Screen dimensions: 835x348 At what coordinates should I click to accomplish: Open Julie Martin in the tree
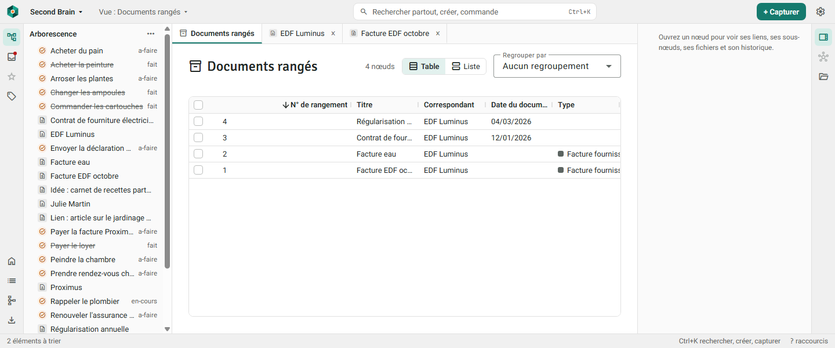point(97,204)
